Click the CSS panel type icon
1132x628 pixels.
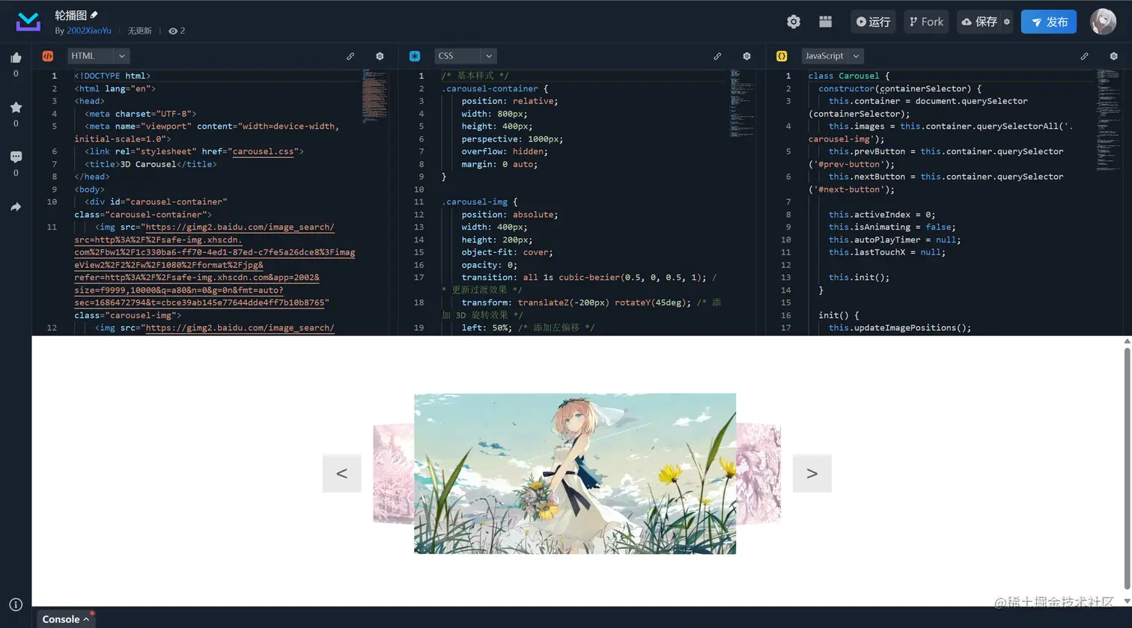(x=415, y=56)
